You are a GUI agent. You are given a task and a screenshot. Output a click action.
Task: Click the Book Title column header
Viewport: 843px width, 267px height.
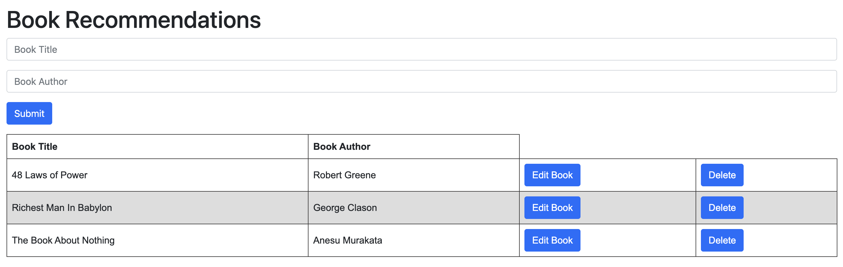[35, 147]
